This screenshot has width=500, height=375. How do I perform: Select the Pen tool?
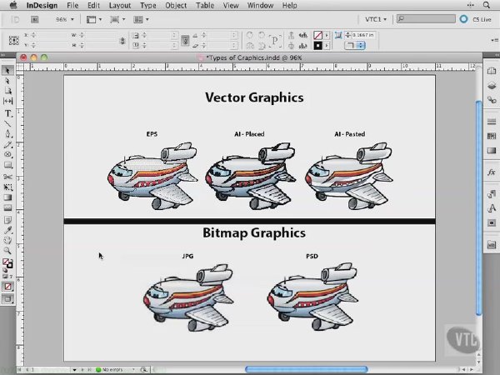(x=7, y=134)
